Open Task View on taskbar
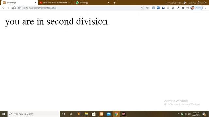The width and height of the screenshot is (209, 117). click(x=71, y=114)
